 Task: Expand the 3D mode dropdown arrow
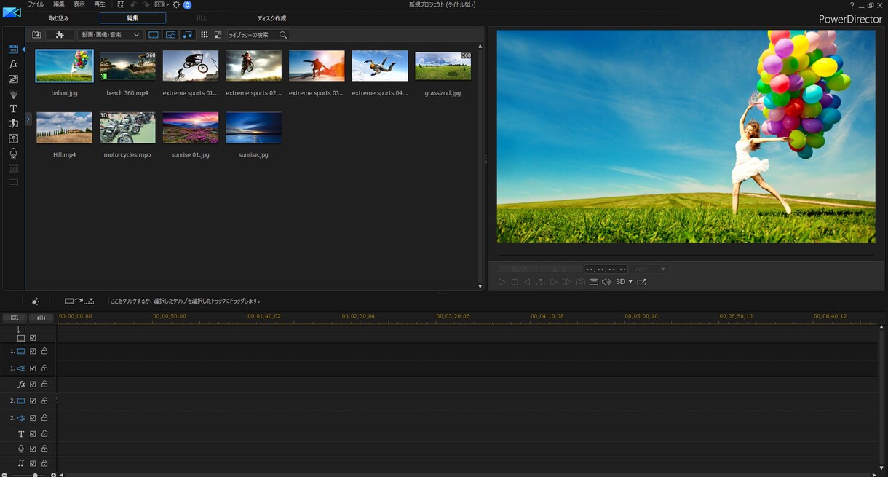[x=630, y=282]
